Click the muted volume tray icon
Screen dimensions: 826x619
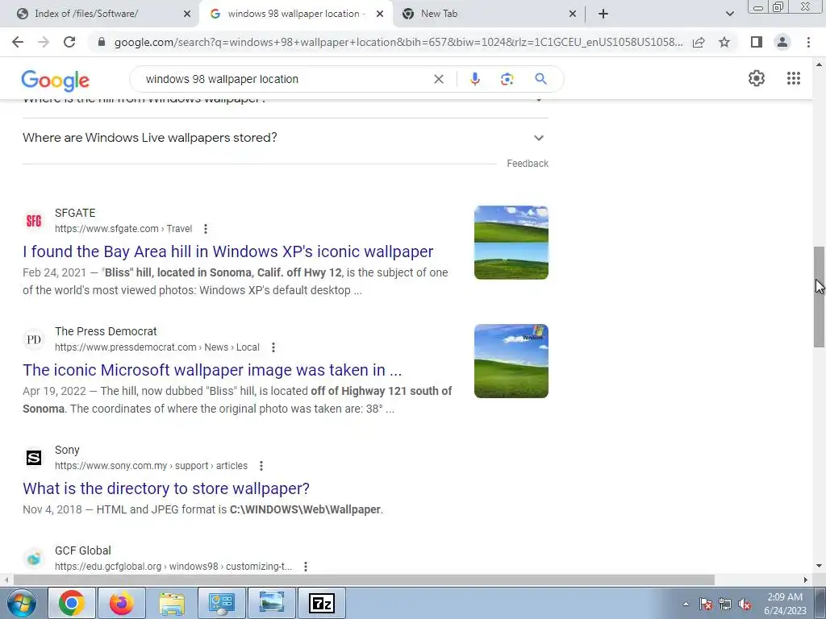coord(745,604)
